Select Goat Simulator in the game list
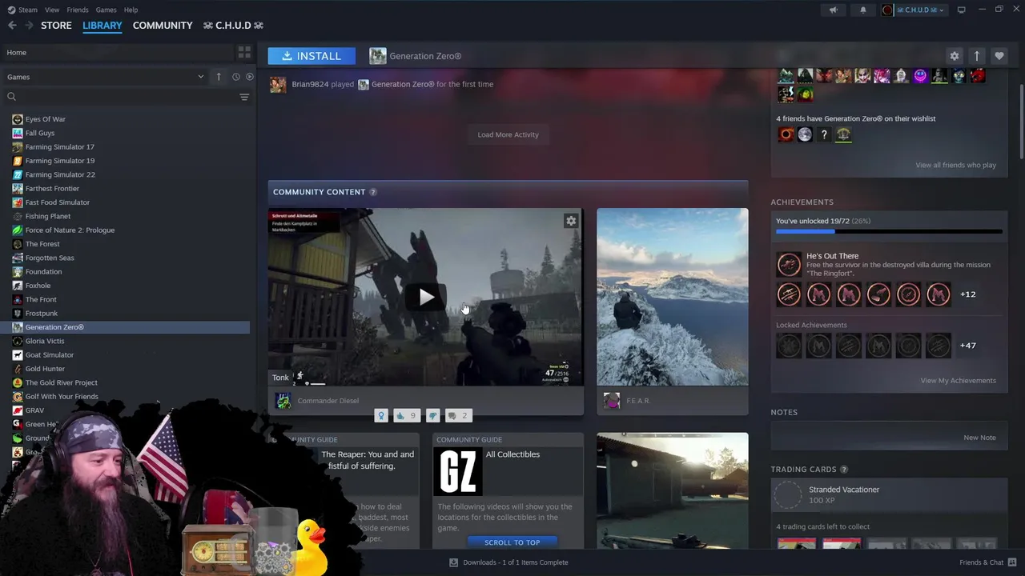This screenshot has height=576, width=1025. pos(50,354)
